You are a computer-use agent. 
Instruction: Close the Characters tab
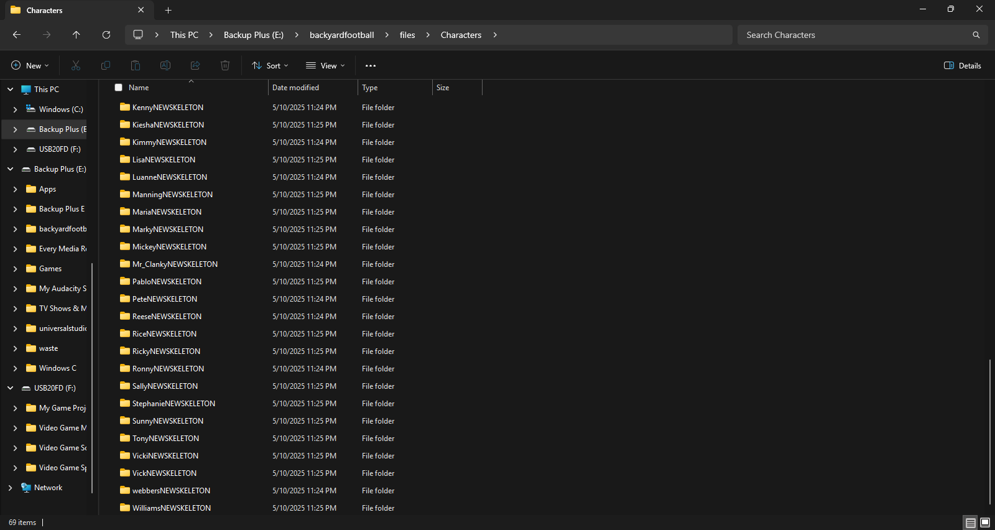tap(141, 10)
